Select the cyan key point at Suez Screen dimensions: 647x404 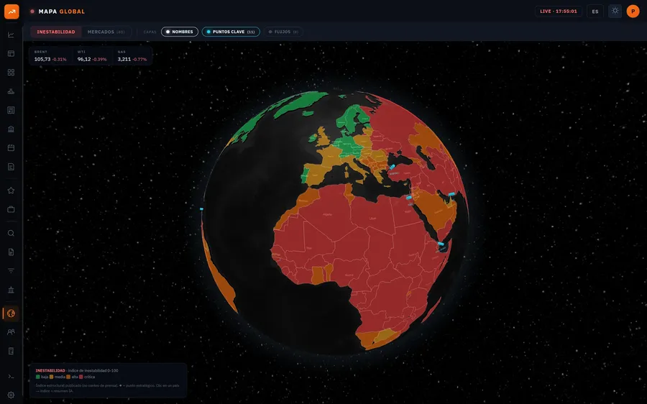[x=409, y=198]
